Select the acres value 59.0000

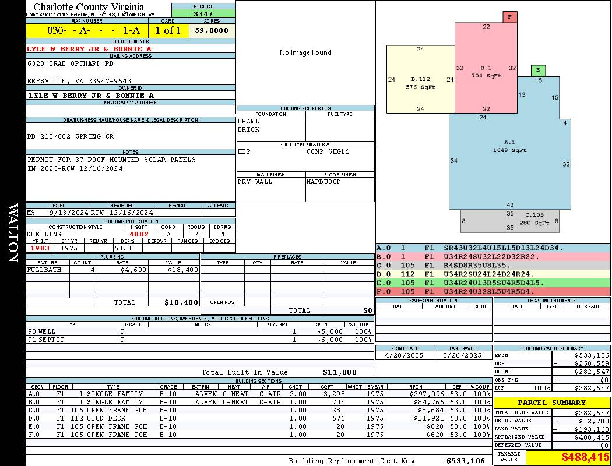[212, 30]
